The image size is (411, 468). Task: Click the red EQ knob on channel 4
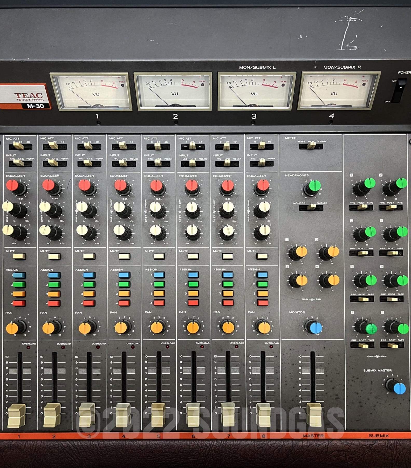tap(121, 187)
